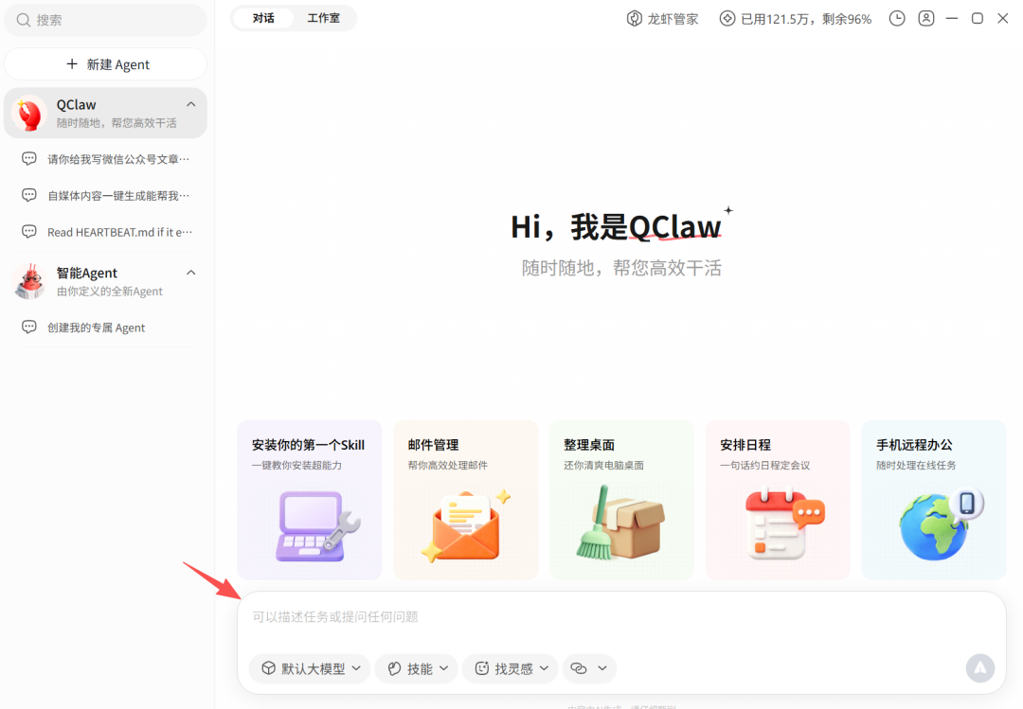Open the attachment dropdown chevron
Screen dimensions: 1023x709
tap(601, 668)
